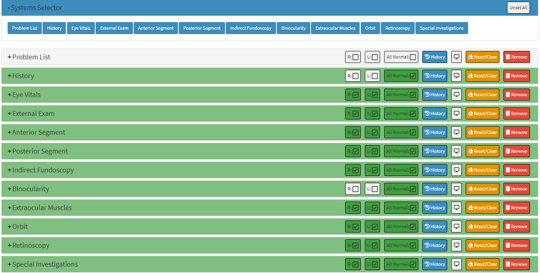Click Reset/Clear eraser button for Posterior Segment
Viewport: 540px width, 273px height.
pos(482,151)
